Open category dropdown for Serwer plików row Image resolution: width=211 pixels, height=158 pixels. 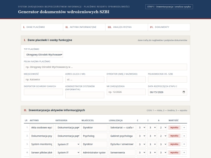(x=68, y=153)
